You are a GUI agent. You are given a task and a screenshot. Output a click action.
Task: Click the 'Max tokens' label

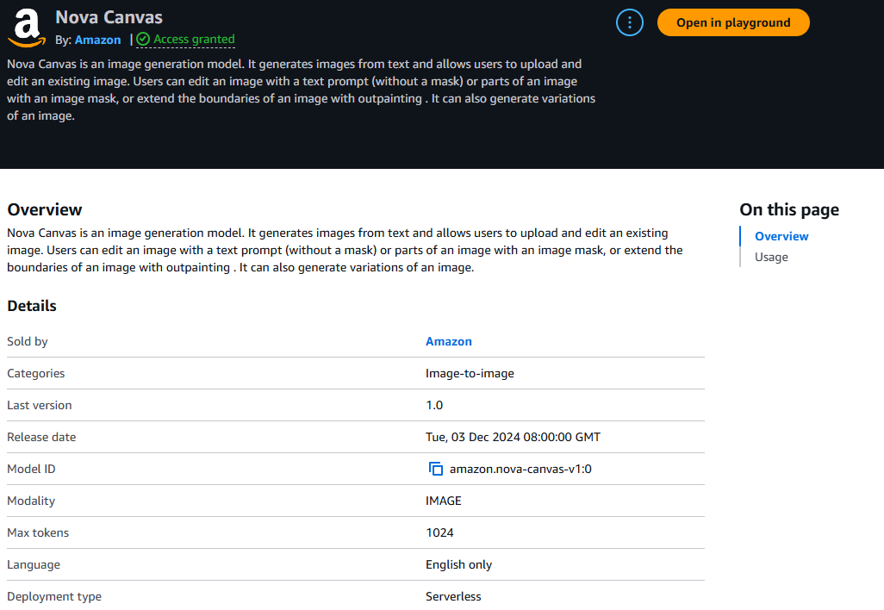[38, 532]
